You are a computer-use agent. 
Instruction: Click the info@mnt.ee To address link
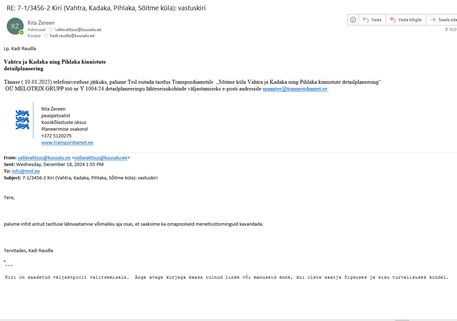click(x=26, y=171)
